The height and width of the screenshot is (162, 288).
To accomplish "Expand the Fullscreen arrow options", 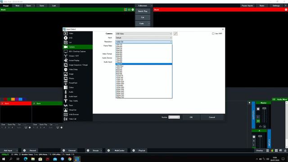I will (152, 6).
